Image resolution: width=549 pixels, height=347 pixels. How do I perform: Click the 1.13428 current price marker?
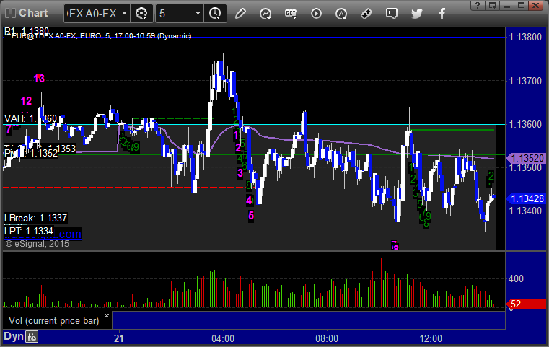tap(526, 198)
